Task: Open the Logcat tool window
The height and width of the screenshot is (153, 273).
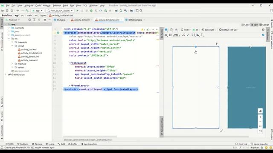Action: pos(50,144)
